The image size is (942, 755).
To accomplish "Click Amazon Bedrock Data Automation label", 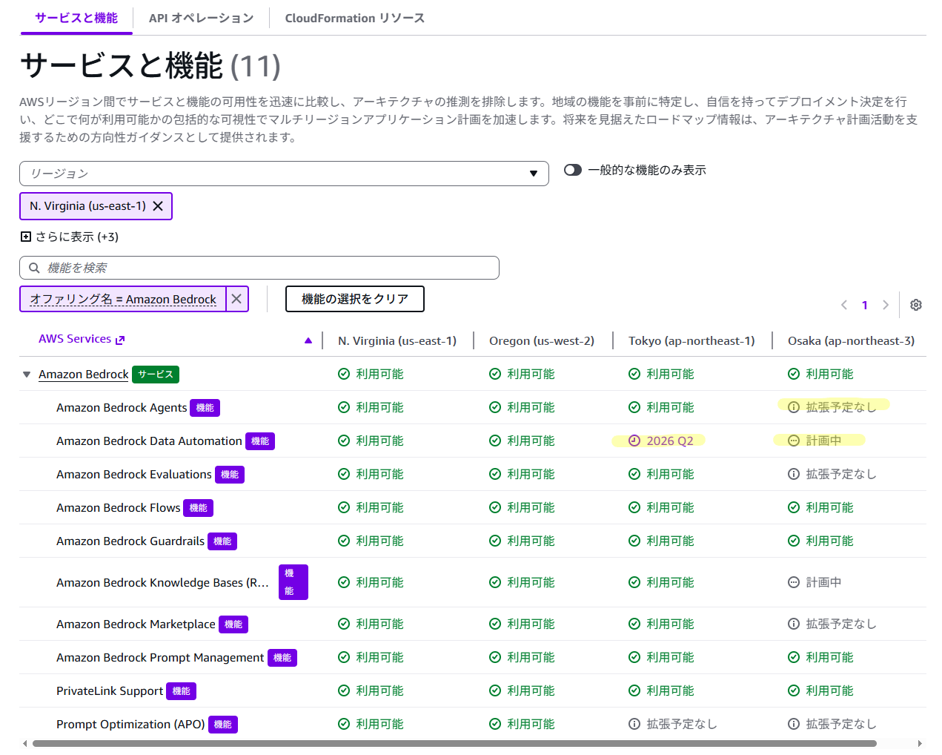I will [x=149, y=441].
